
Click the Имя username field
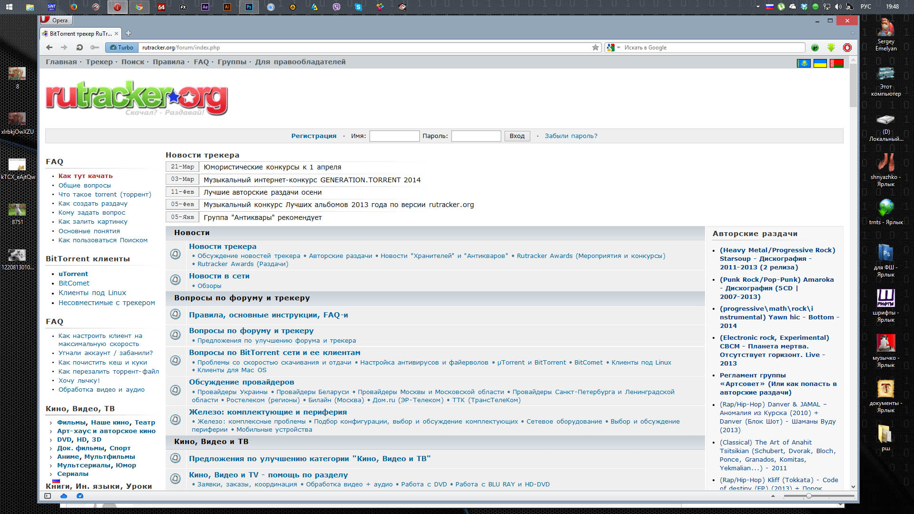point(394,136)
